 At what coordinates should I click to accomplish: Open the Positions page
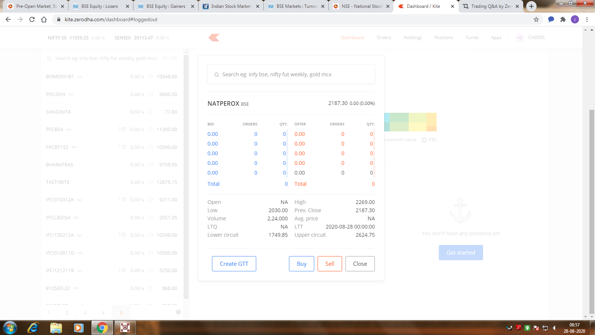pos(444,38)
